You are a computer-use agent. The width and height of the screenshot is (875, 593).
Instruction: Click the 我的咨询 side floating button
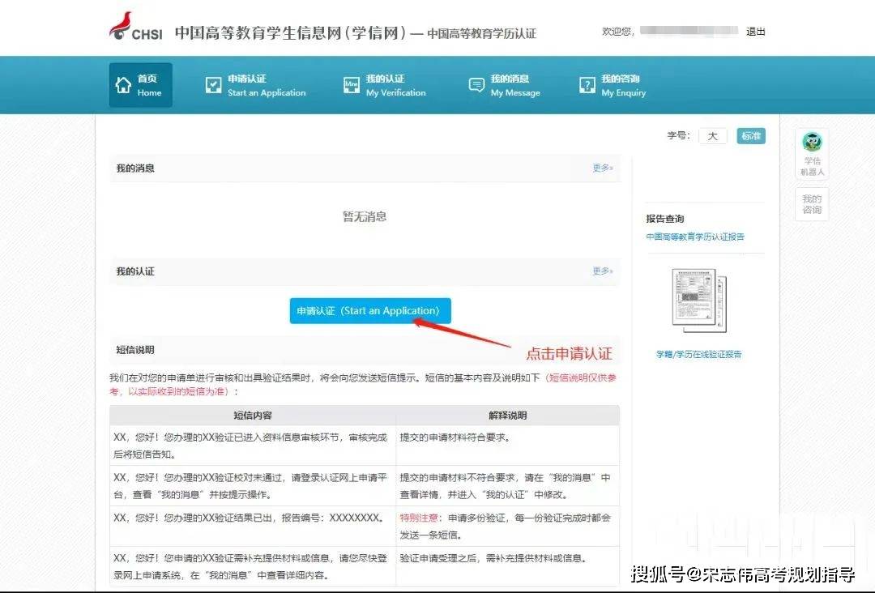pyautogui.click(x=812, y=204)
